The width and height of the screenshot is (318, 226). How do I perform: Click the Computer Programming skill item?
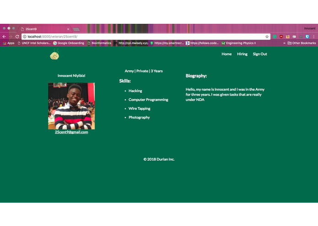coord(148,100)
